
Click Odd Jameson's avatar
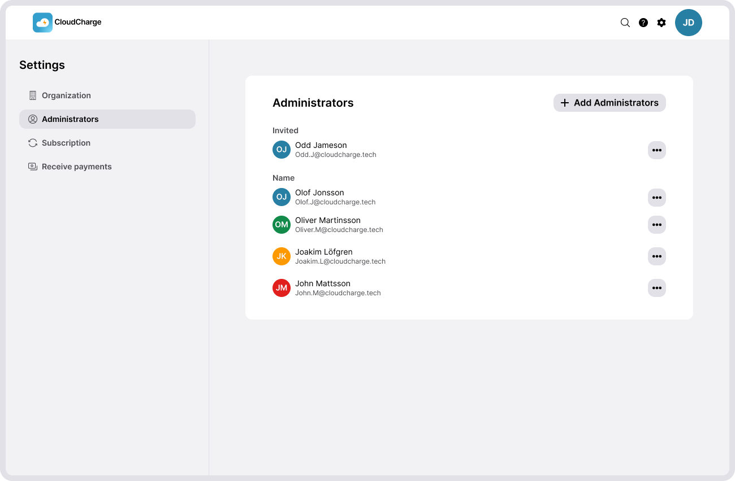(x=282, y=150)
